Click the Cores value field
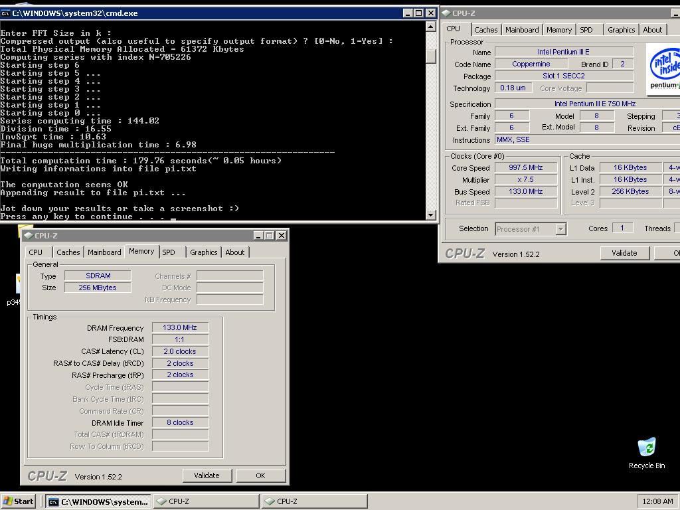680x510 pixels. 622,228
